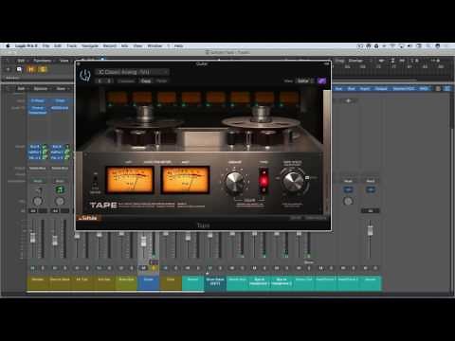Screen dimensions: 455x341
Task: Toggle the Input channel filter button
Action: coord(365,89)
